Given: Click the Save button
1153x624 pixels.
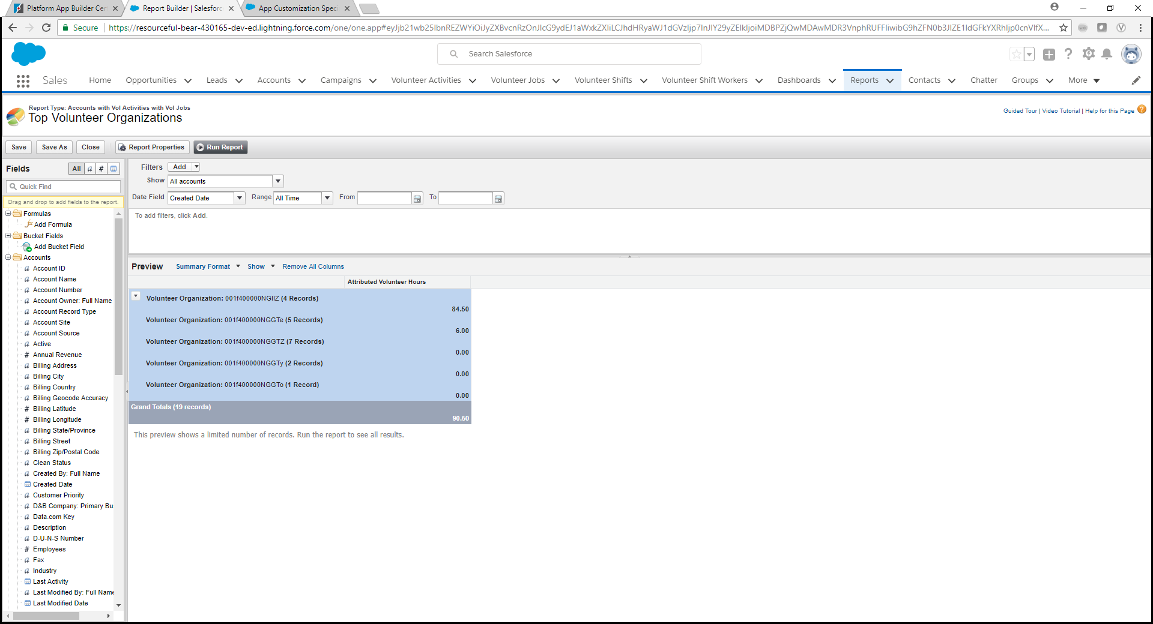Looking at the screenshot, I should (19, 148).
